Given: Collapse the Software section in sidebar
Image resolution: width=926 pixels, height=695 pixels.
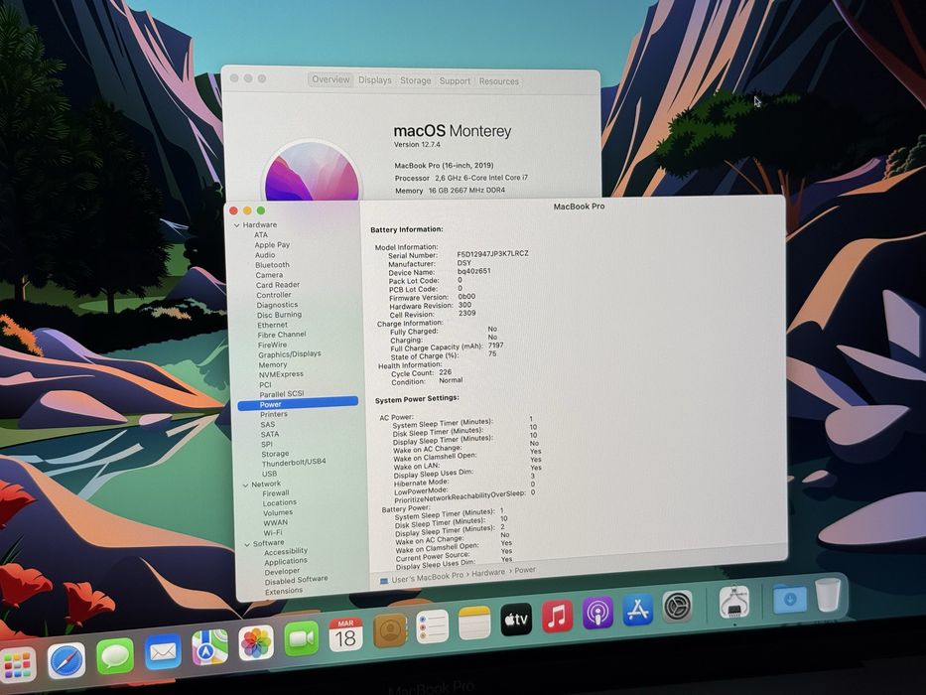Looking at the screenshot, I should point(247,544).
